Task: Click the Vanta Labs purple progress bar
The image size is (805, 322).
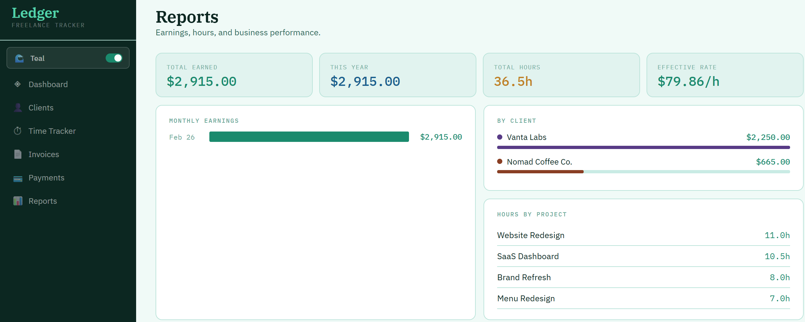Action: [x=644, y=147]
